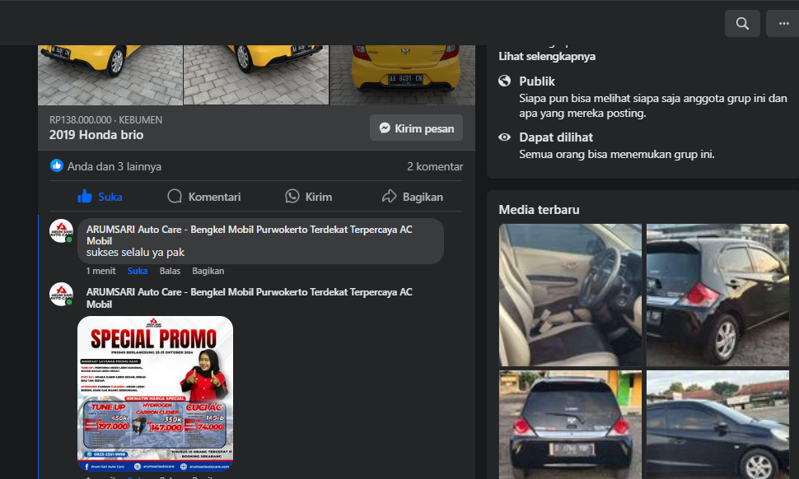Open the author name above the Special Promo image
Viewport: 799px width, 479px height.
(x=250, y=298)
